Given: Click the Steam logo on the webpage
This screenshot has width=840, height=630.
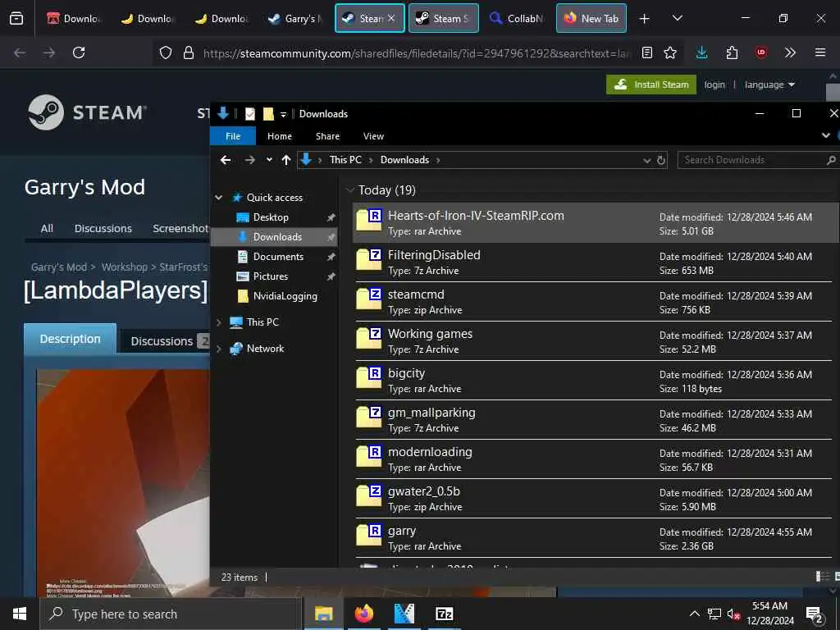Looking at the screenshot, I should coord(87,112).
